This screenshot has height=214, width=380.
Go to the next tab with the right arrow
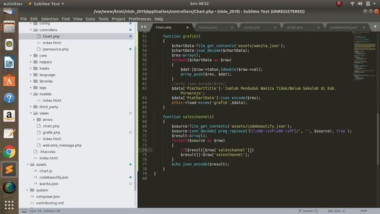coord(145,27)
